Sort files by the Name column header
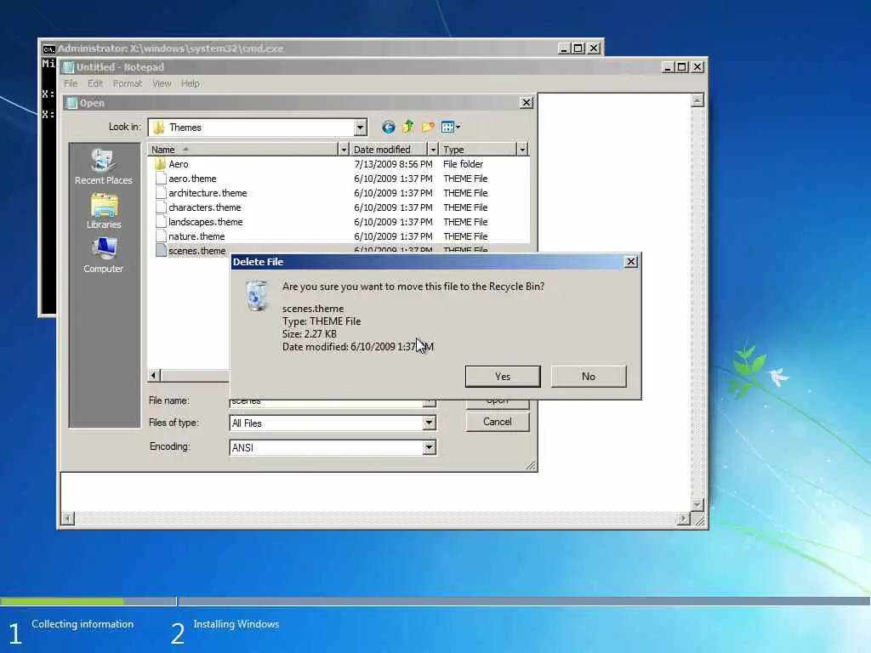871x653 pixels. tap(242, 150)
